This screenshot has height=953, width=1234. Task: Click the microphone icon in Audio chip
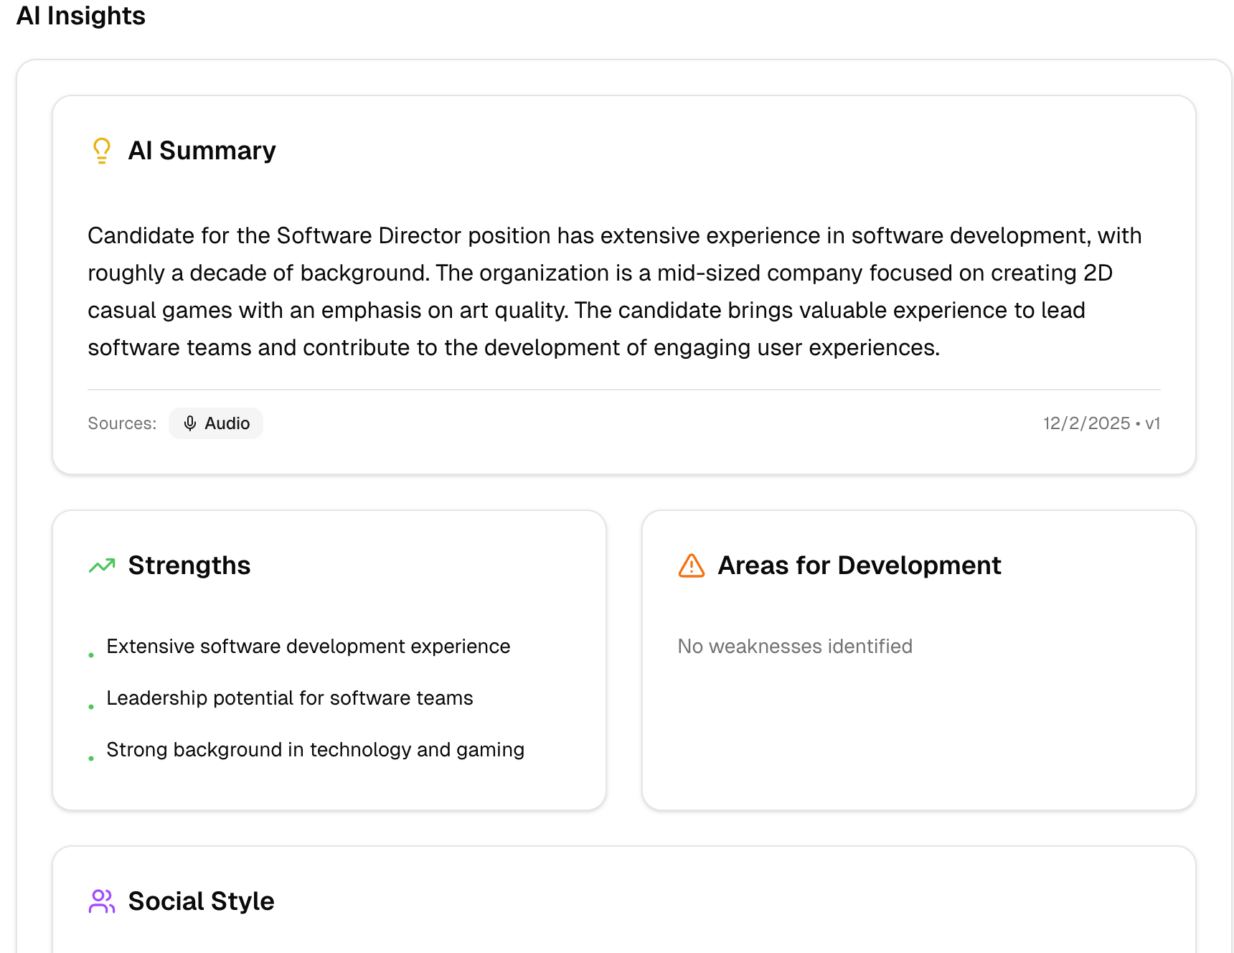tap(190, 423)
